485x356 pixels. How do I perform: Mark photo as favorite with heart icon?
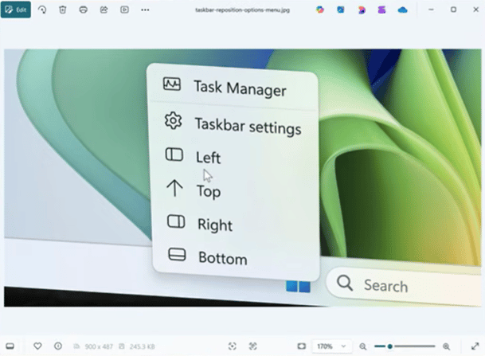[x=37, y=346]
